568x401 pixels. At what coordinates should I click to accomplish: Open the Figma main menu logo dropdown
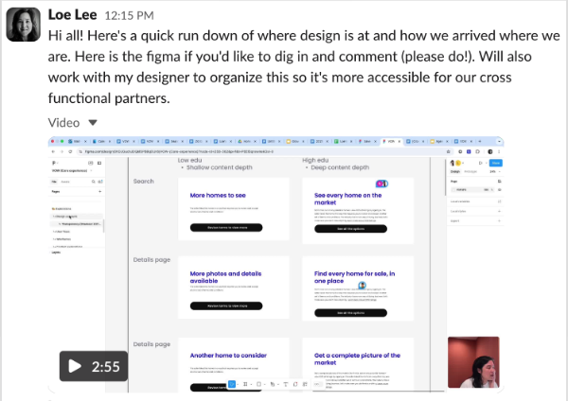click(x=55, y=164)
